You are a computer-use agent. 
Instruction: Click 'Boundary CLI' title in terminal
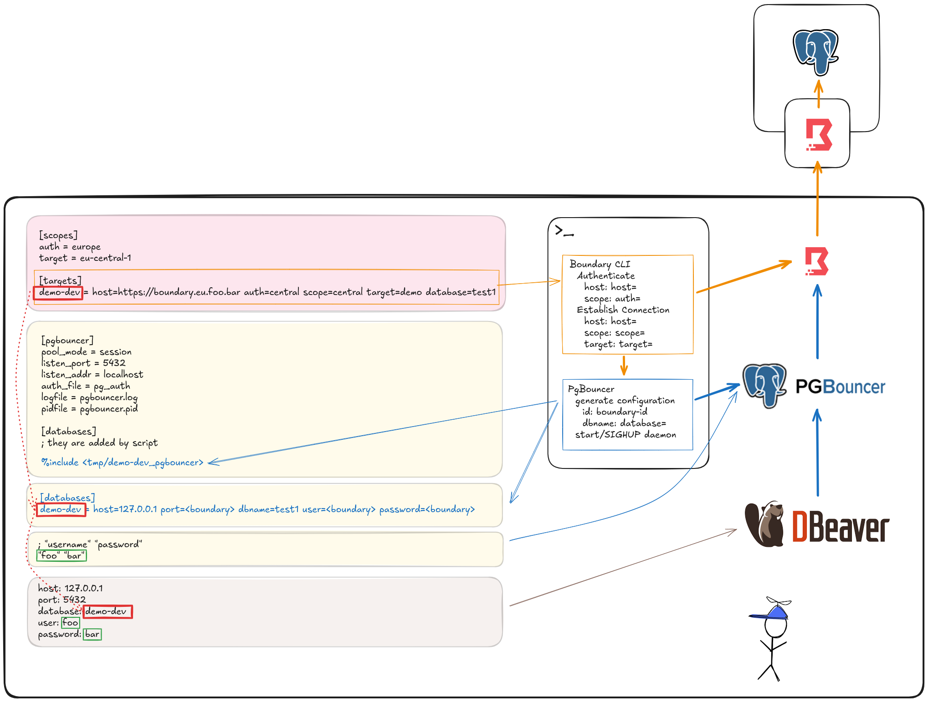[x=600, y=264]
